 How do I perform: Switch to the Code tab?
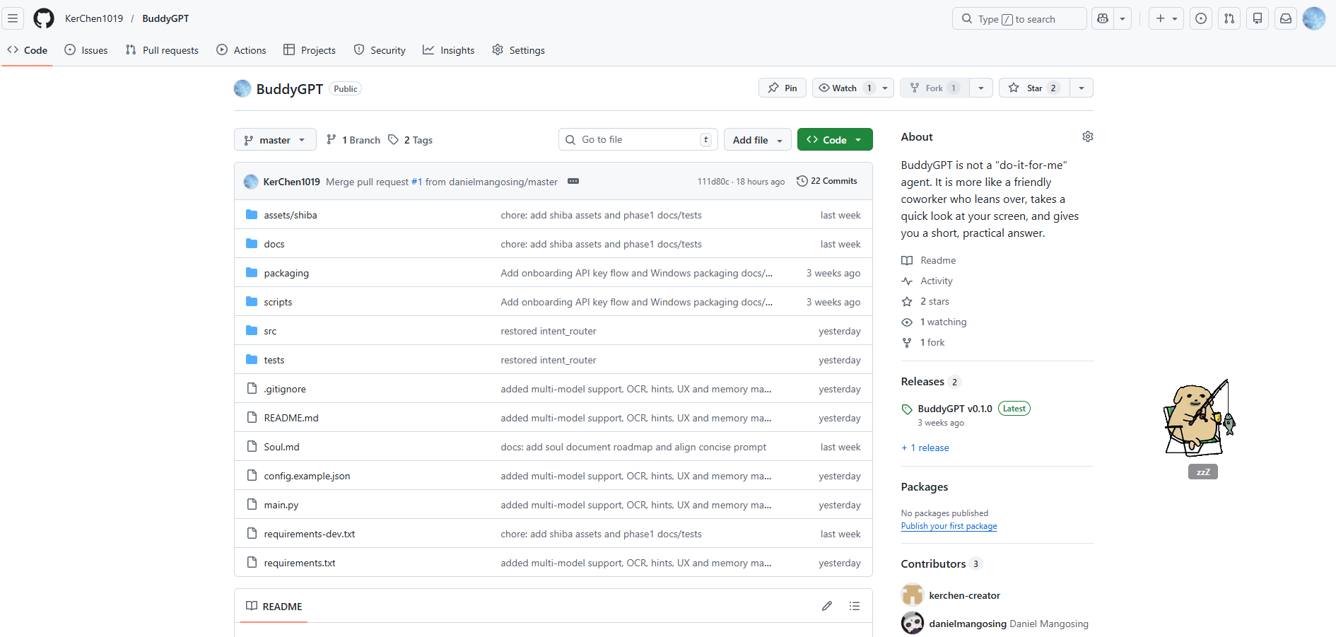28,50
